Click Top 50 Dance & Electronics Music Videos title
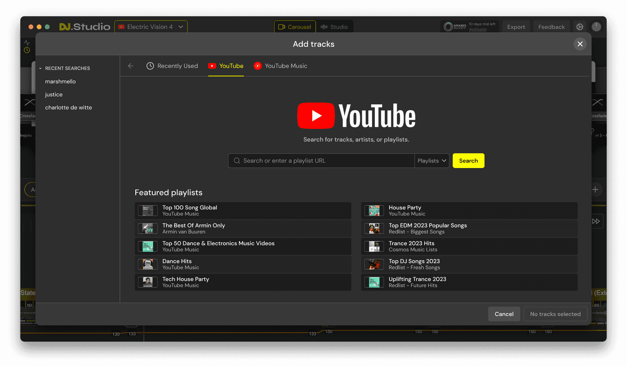This screenshot has width=627, height=366. point(218,243)
